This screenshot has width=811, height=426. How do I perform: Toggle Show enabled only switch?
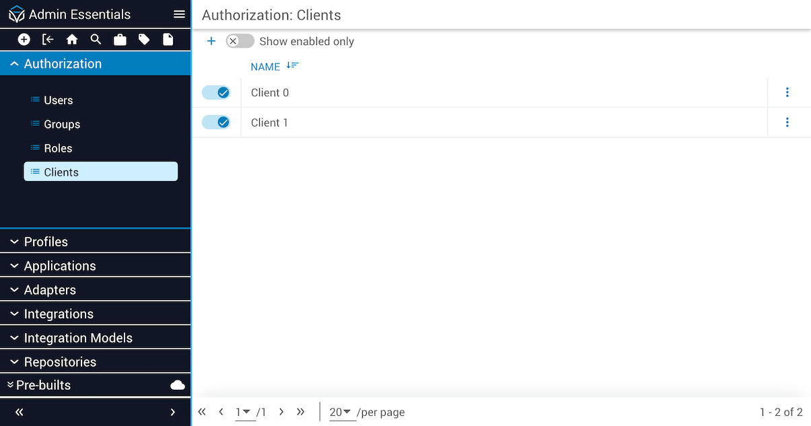pos(240,41)
